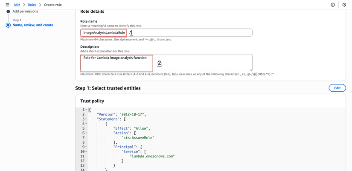The image size is (352, 171).
Task: Fold the statement object at line 4
Action: tap(86, 124)
